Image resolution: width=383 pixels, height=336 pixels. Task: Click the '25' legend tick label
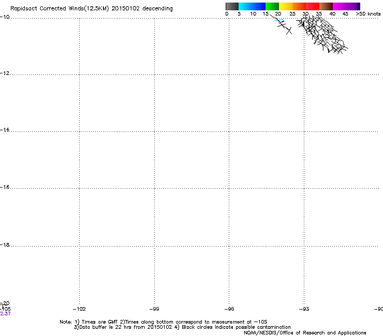pos(292,13)
